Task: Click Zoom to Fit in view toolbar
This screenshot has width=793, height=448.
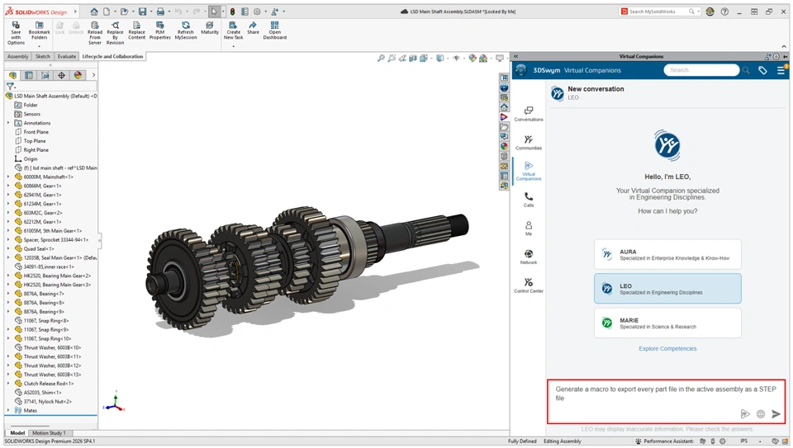Action: [381, 59]
